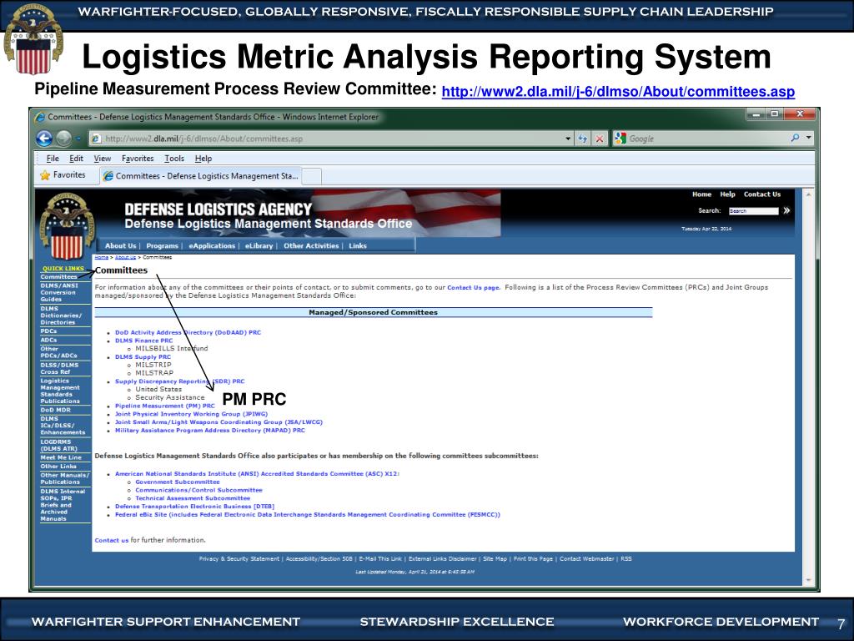
Task: Click Meet Me Line sidebar link
Action: (60, 458)
